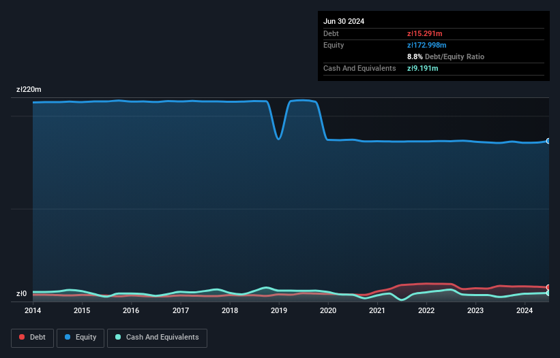Click Cash And Equivalents label in tooltip

point(359,68)
